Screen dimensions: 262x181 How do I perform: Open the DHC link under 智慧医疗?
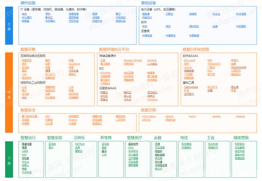point(131,147)
